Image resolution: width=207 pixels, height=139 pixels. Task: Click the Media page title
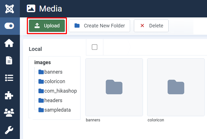[51, 9]
